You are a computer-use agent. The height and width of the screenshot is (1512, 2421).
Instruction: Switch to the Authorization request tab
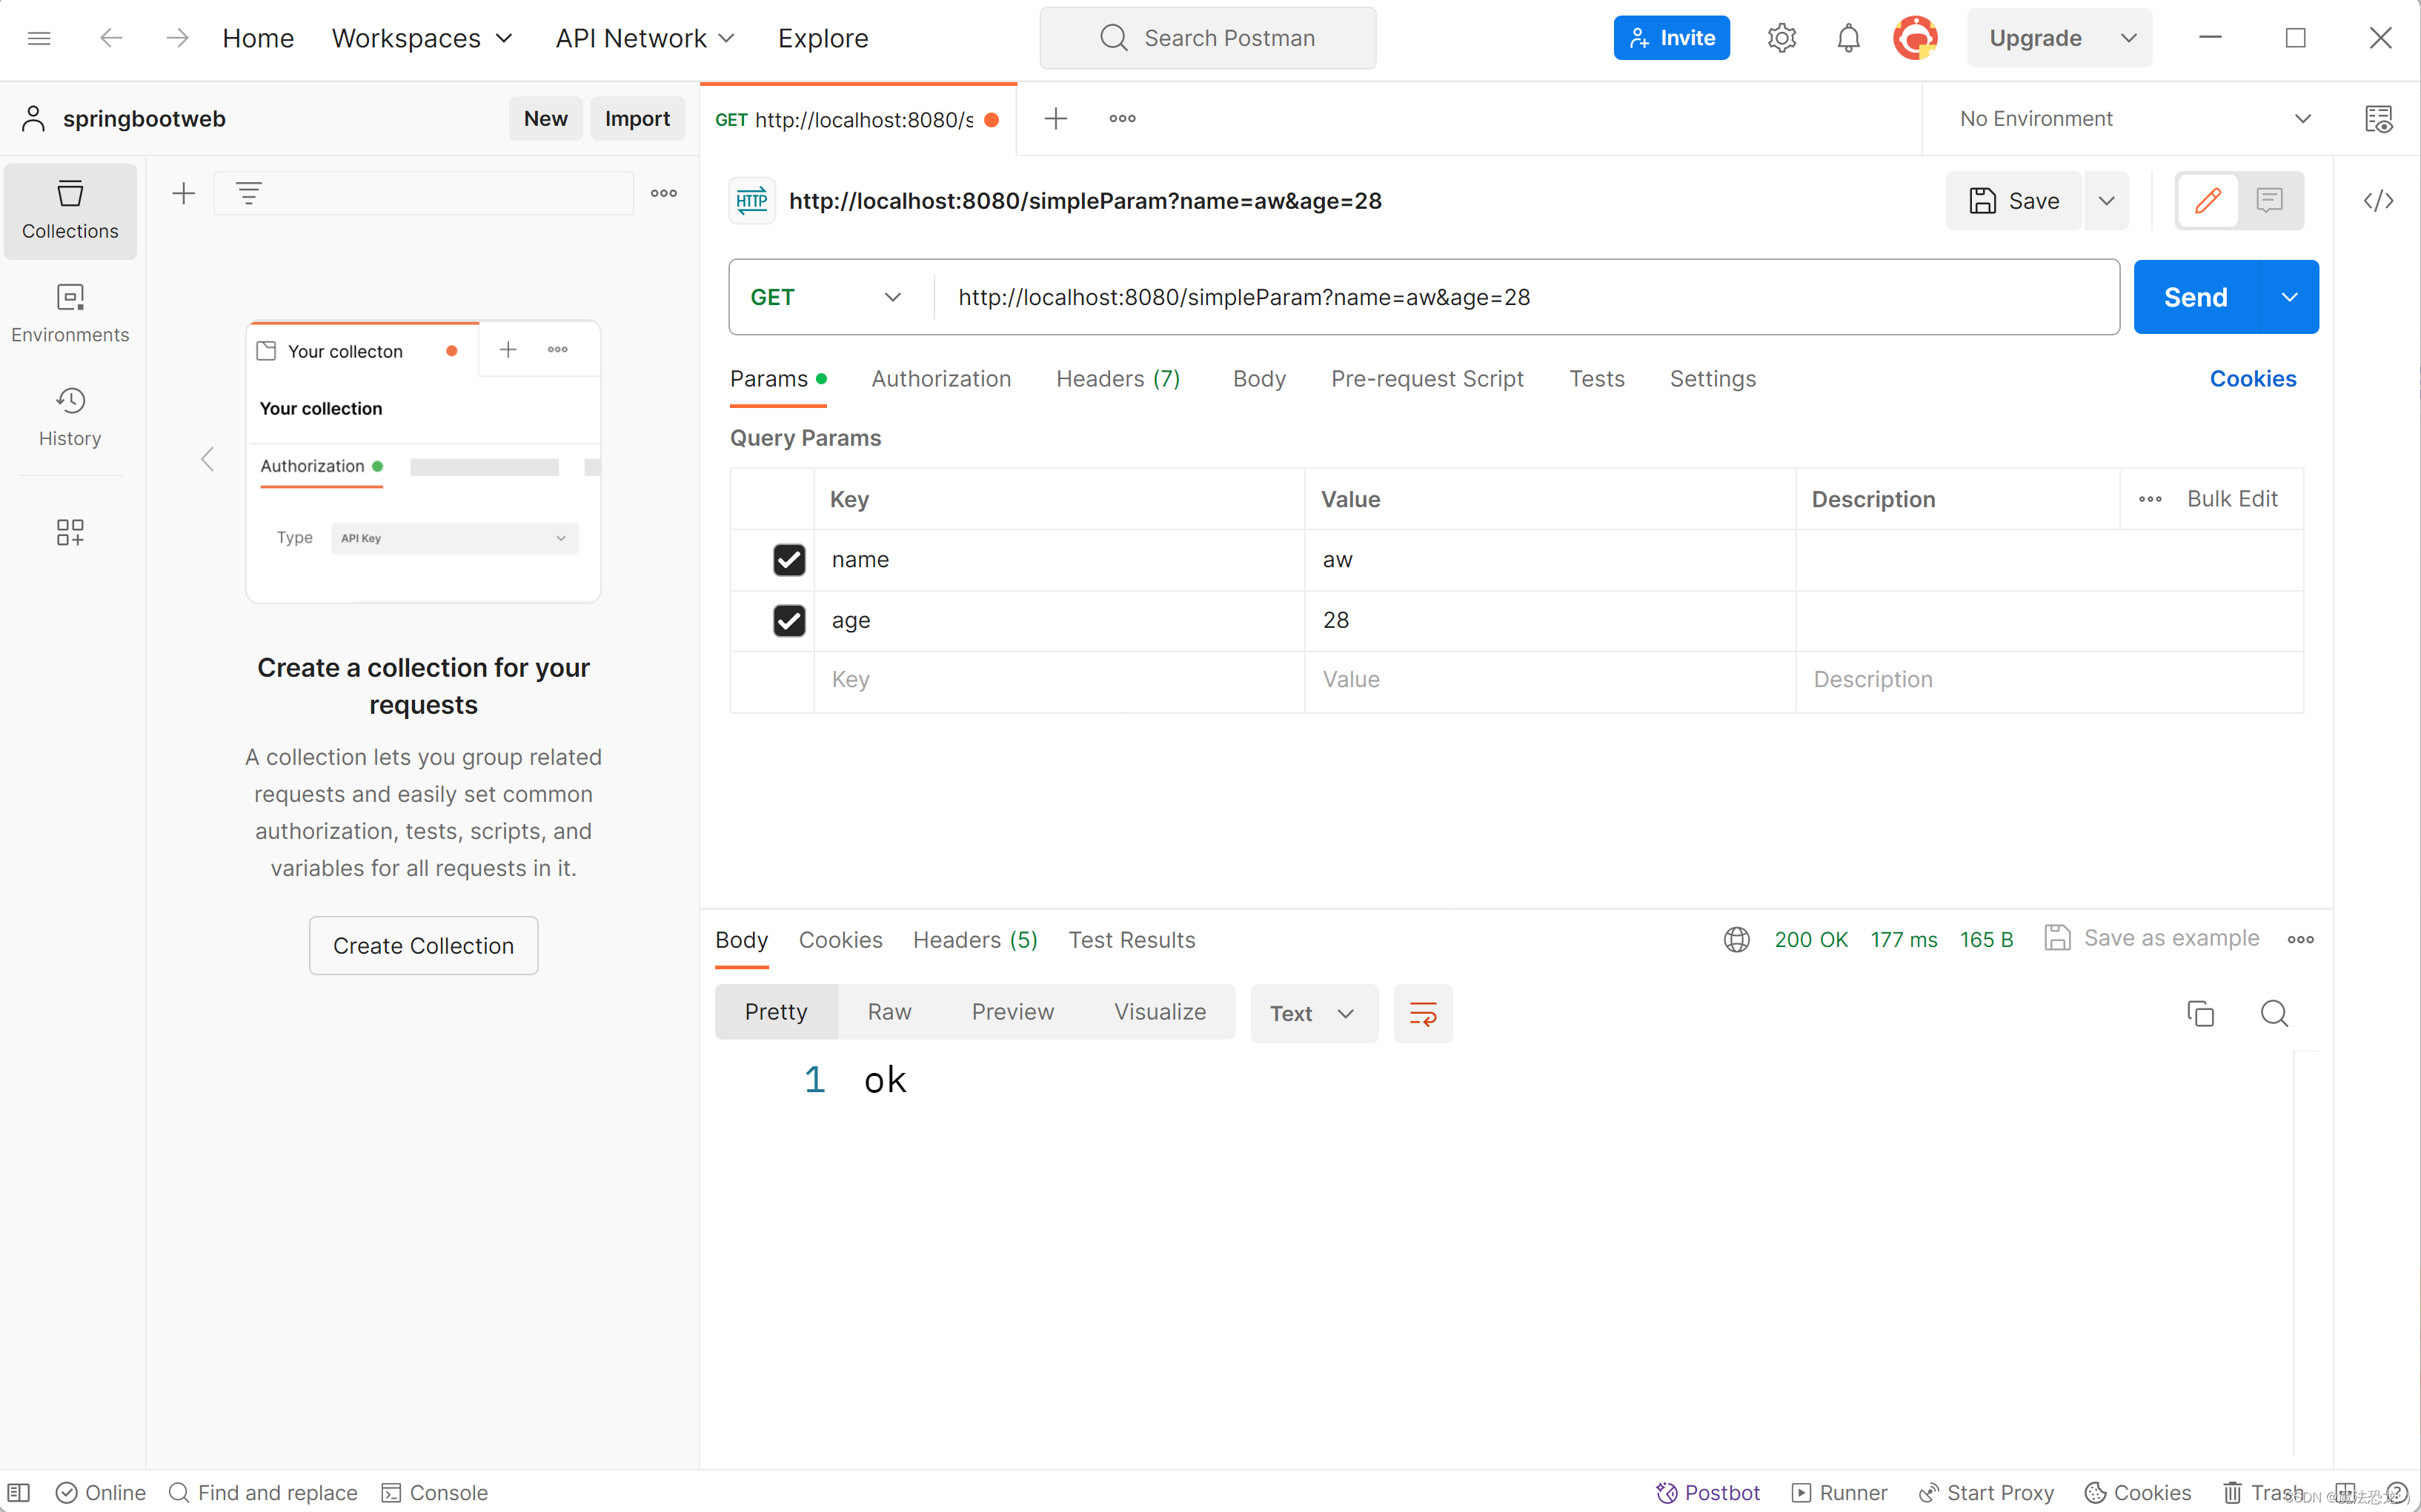point(941,379)
